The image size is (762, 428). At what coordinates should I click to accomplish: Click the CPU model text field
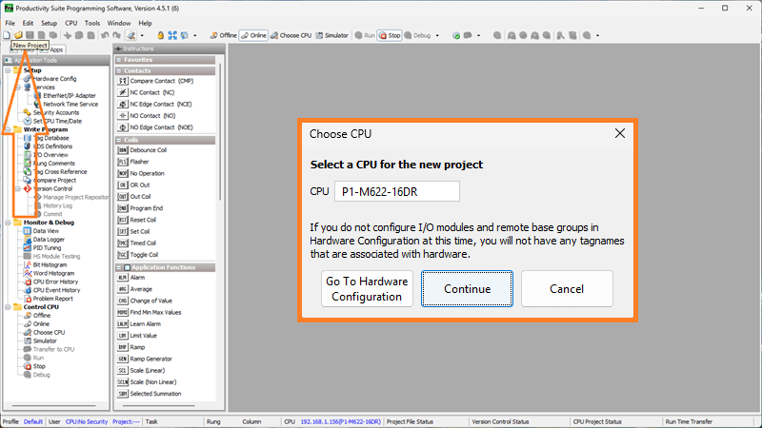[x=396, y=191]
